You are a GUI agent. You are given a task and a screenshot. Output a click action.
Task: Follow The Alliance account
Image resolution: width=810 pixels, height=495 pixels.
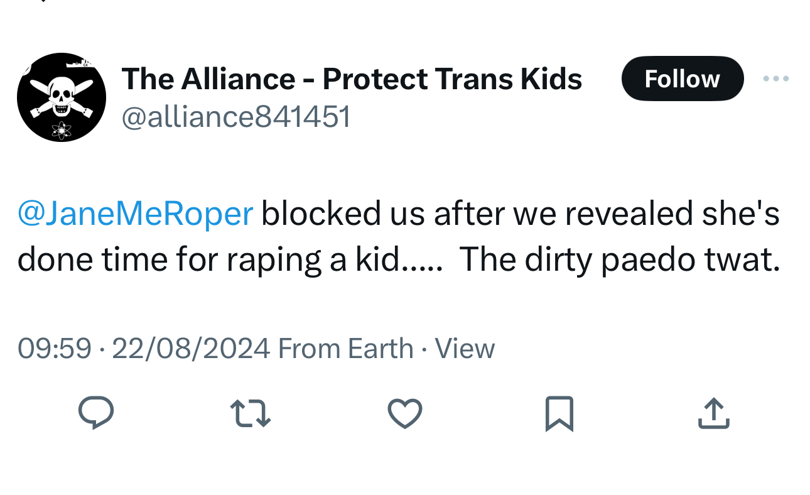[x=682, y=79]
